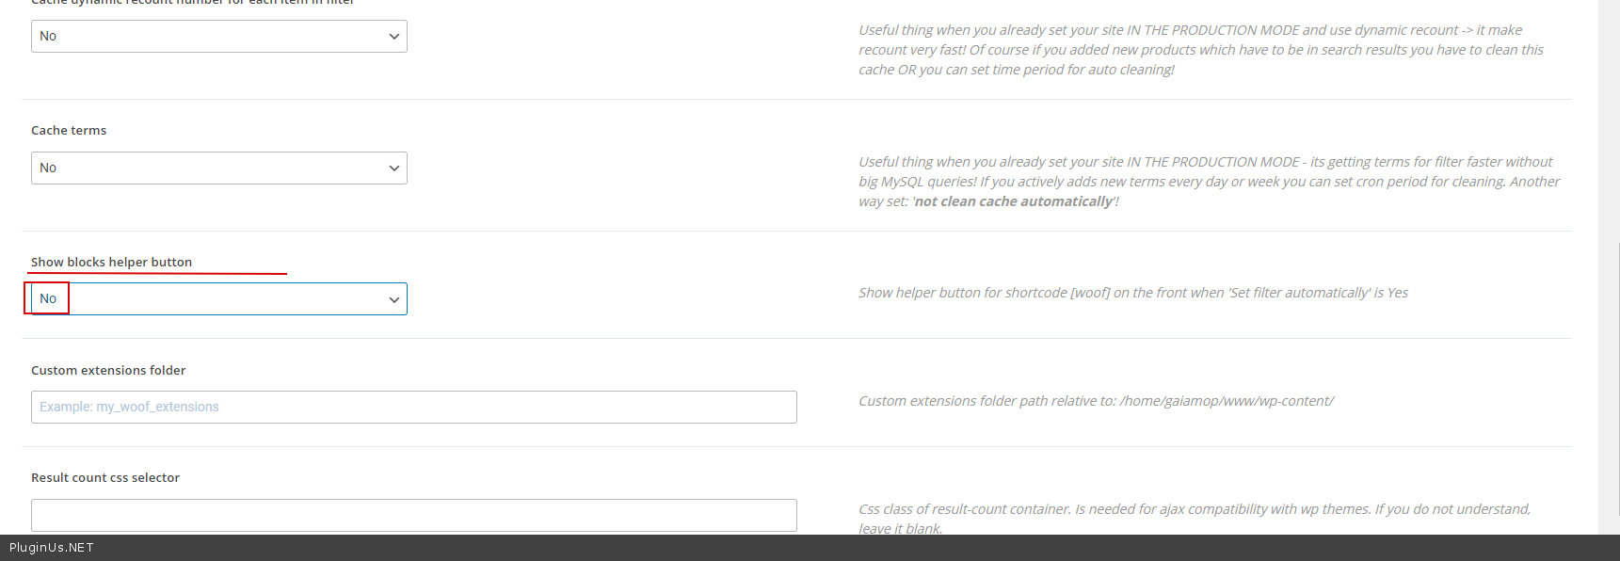
Task: Click the "Cache terms" field label
Action: (x=69, y=131)
